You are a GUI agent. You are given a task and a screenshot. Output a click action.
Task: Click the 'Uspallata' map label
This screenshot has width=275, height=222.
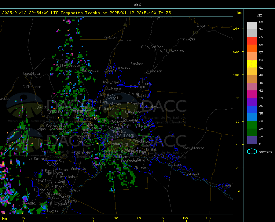coord(31,74)
